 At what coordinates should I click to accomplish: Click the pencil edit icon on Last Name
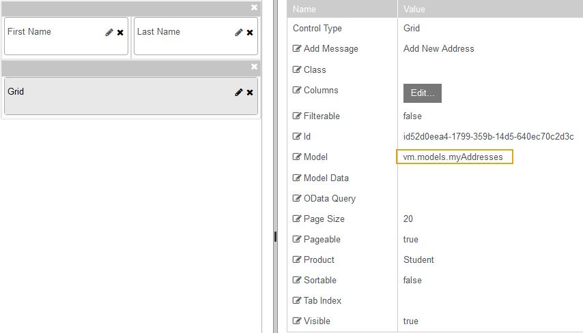(x=239, y=33)
